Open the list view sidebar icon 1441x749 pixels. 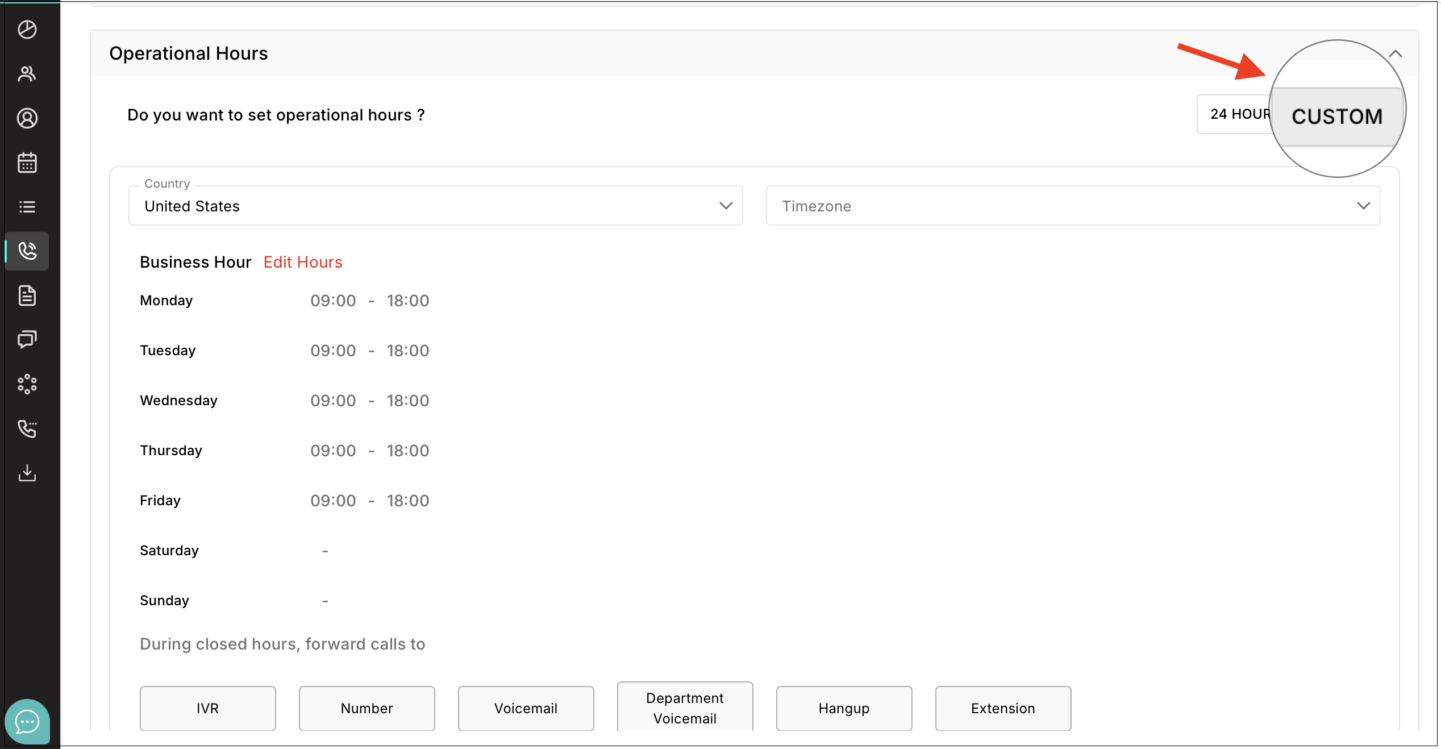[27, 207]
